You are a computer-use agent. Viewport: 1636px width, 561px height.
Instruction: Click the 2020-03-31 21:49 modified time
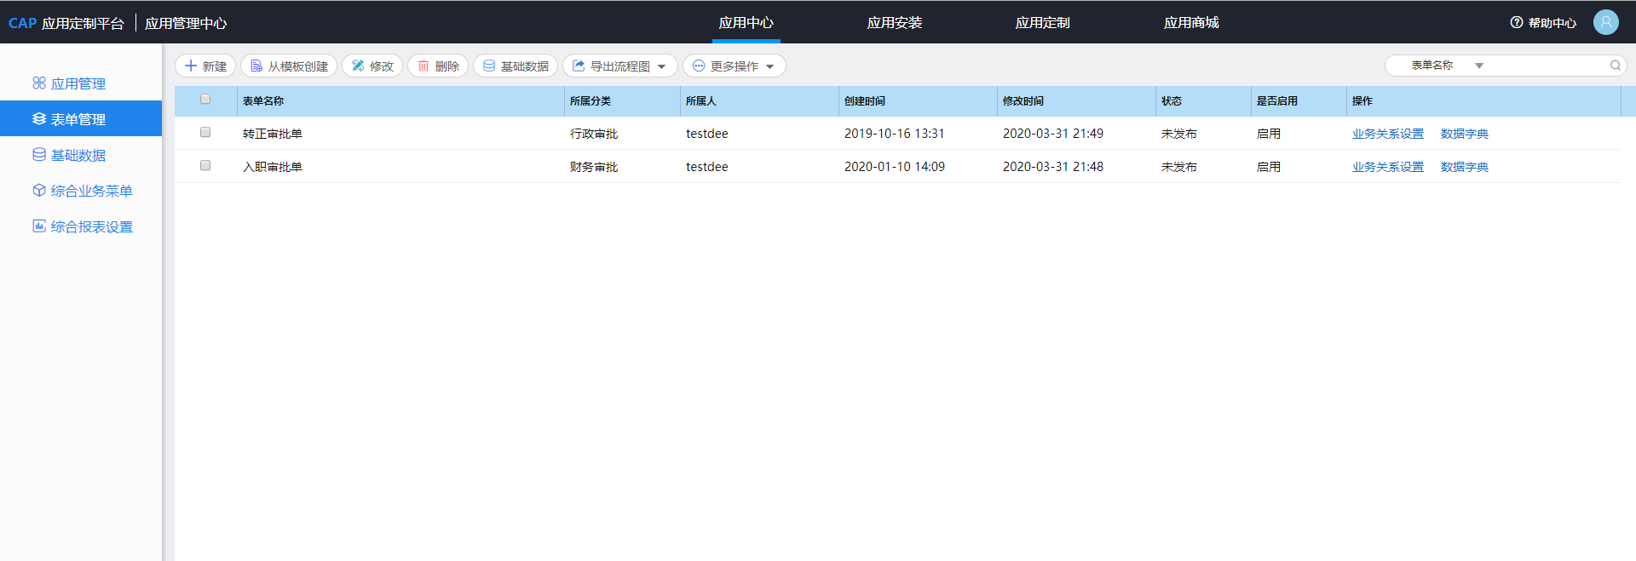[1053, 134]
